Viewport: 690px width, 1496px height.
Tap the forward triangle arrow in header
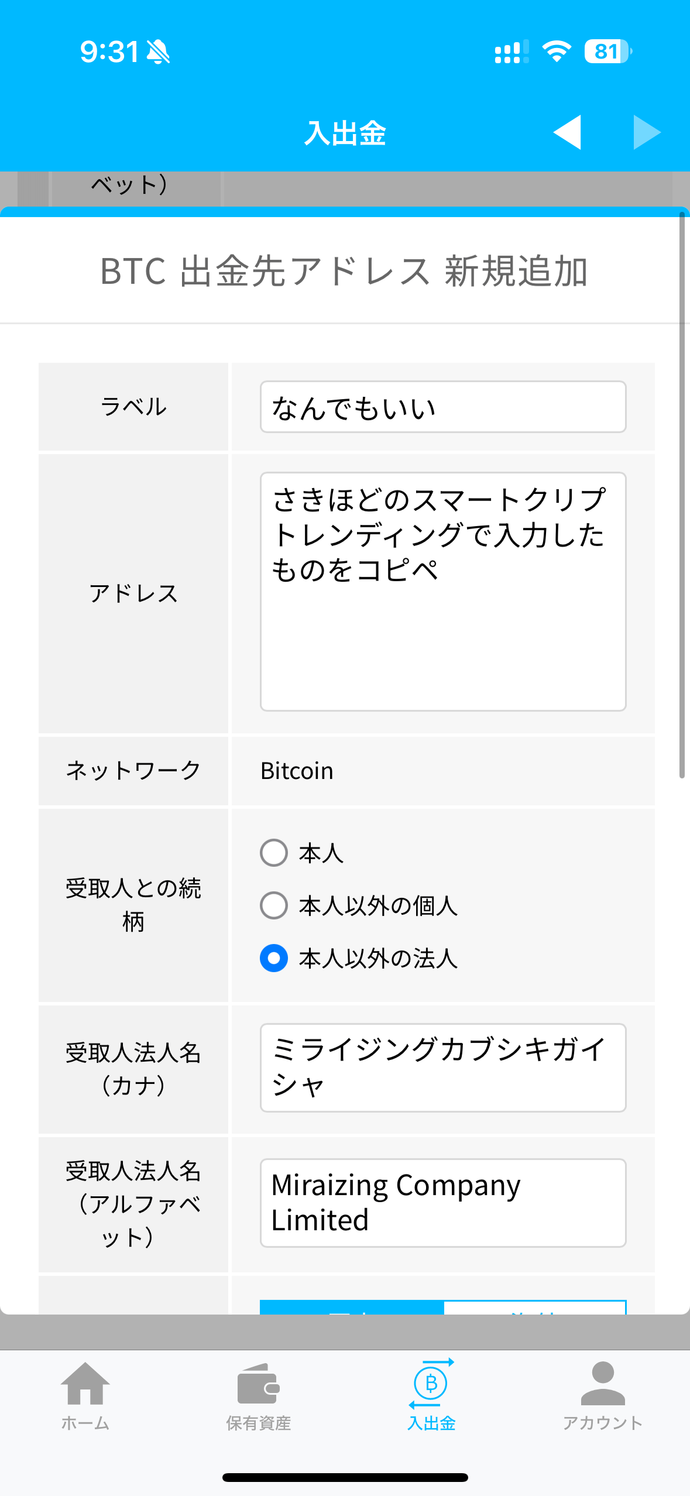point(647,132)
